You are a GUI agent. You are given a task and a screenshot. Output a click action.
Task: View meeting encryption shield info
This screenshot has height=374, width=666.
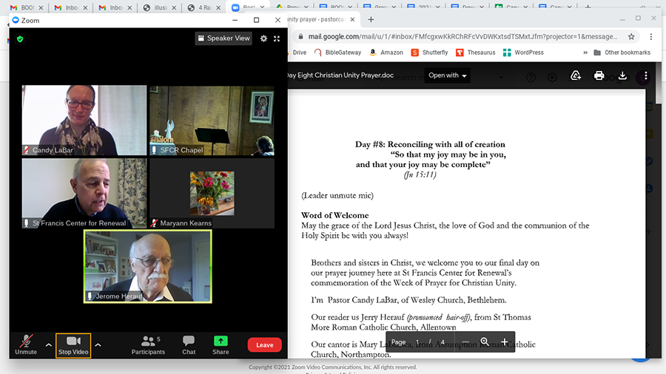pos(20,39)
